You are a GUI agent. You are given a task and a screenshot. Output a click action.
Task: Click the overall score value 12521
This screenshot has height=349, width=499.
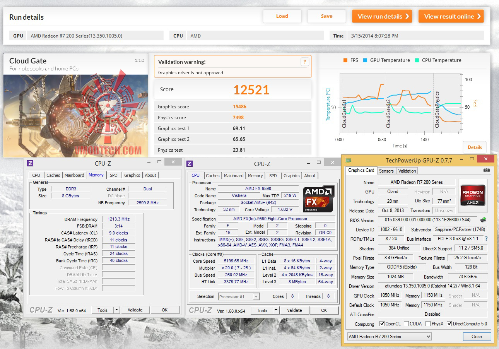pyautogui.click(x=251, y=90)
